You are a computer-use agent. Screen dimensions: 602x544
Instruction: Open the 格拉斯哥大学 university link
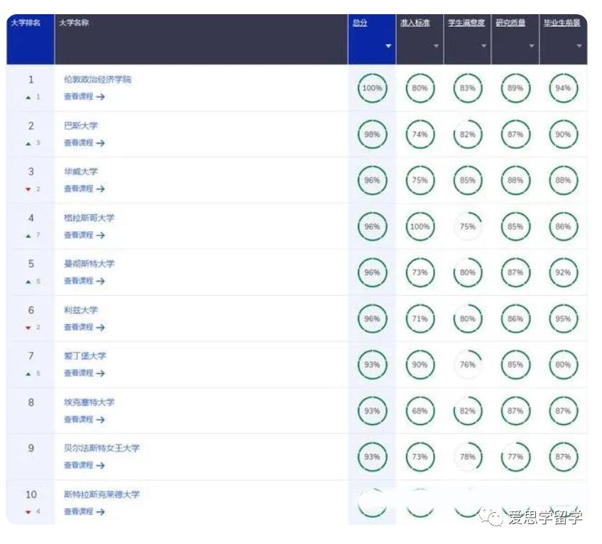(89, 218)
